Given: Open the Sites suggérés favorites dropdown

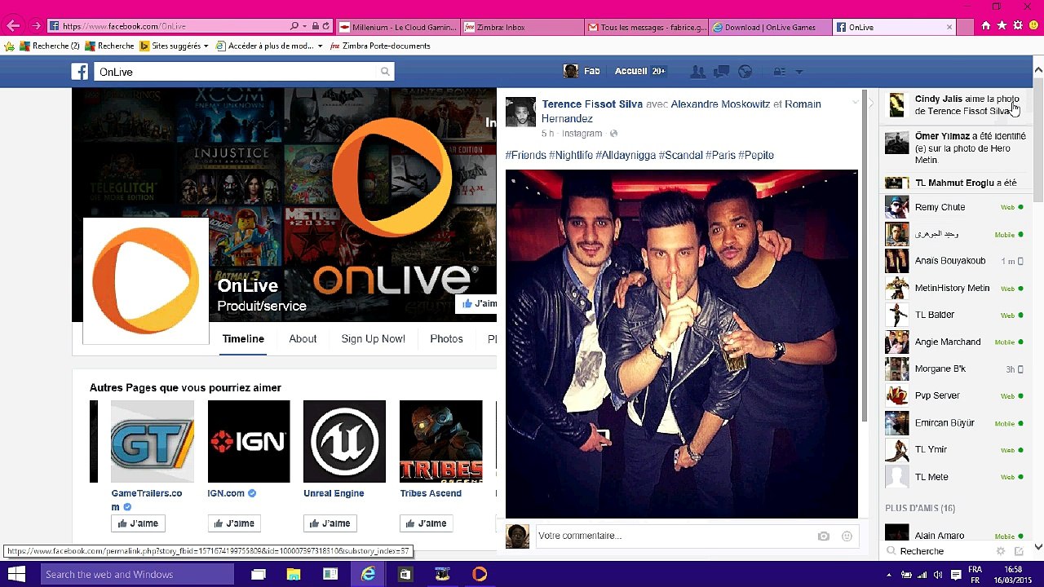Looking at the screenshot, I should (x=173, y=46).
